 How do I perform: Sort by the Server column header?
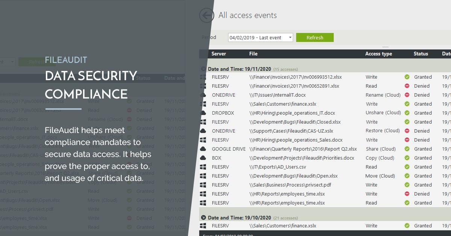pos(219,54)
